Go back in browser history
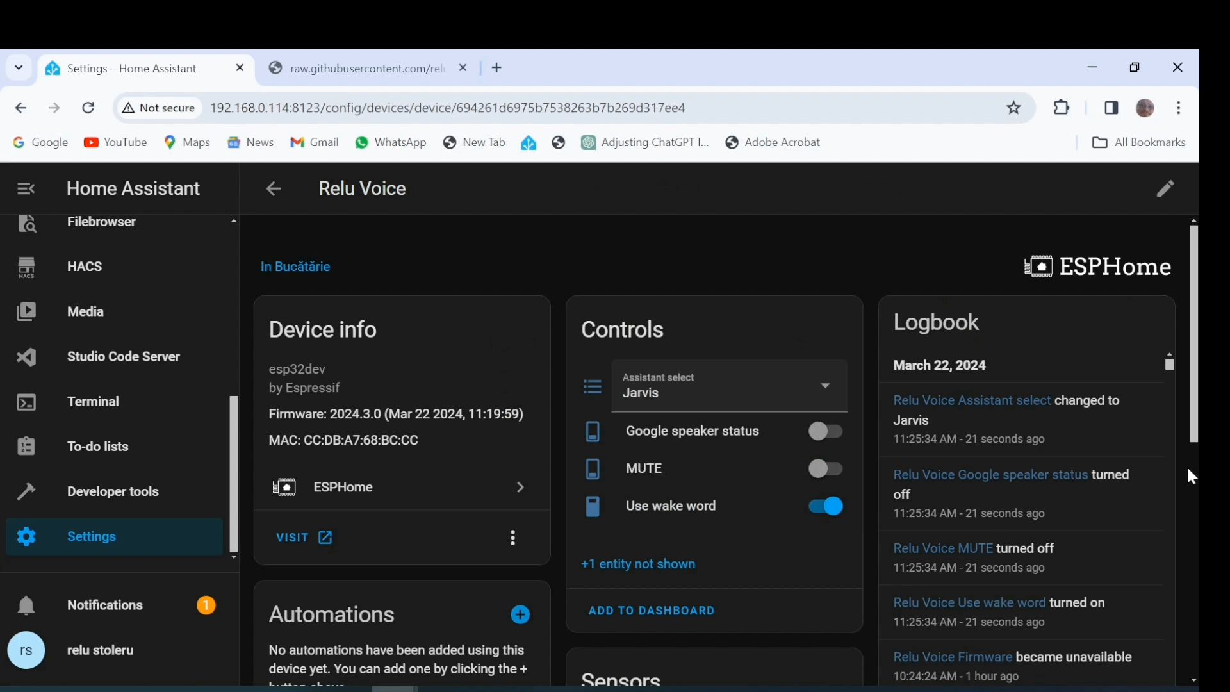The image size is (1230, 692). pyautogui.click(x=20, y=108)
